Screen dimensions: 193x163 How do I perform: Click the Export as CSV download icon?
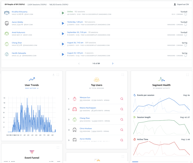175,4
